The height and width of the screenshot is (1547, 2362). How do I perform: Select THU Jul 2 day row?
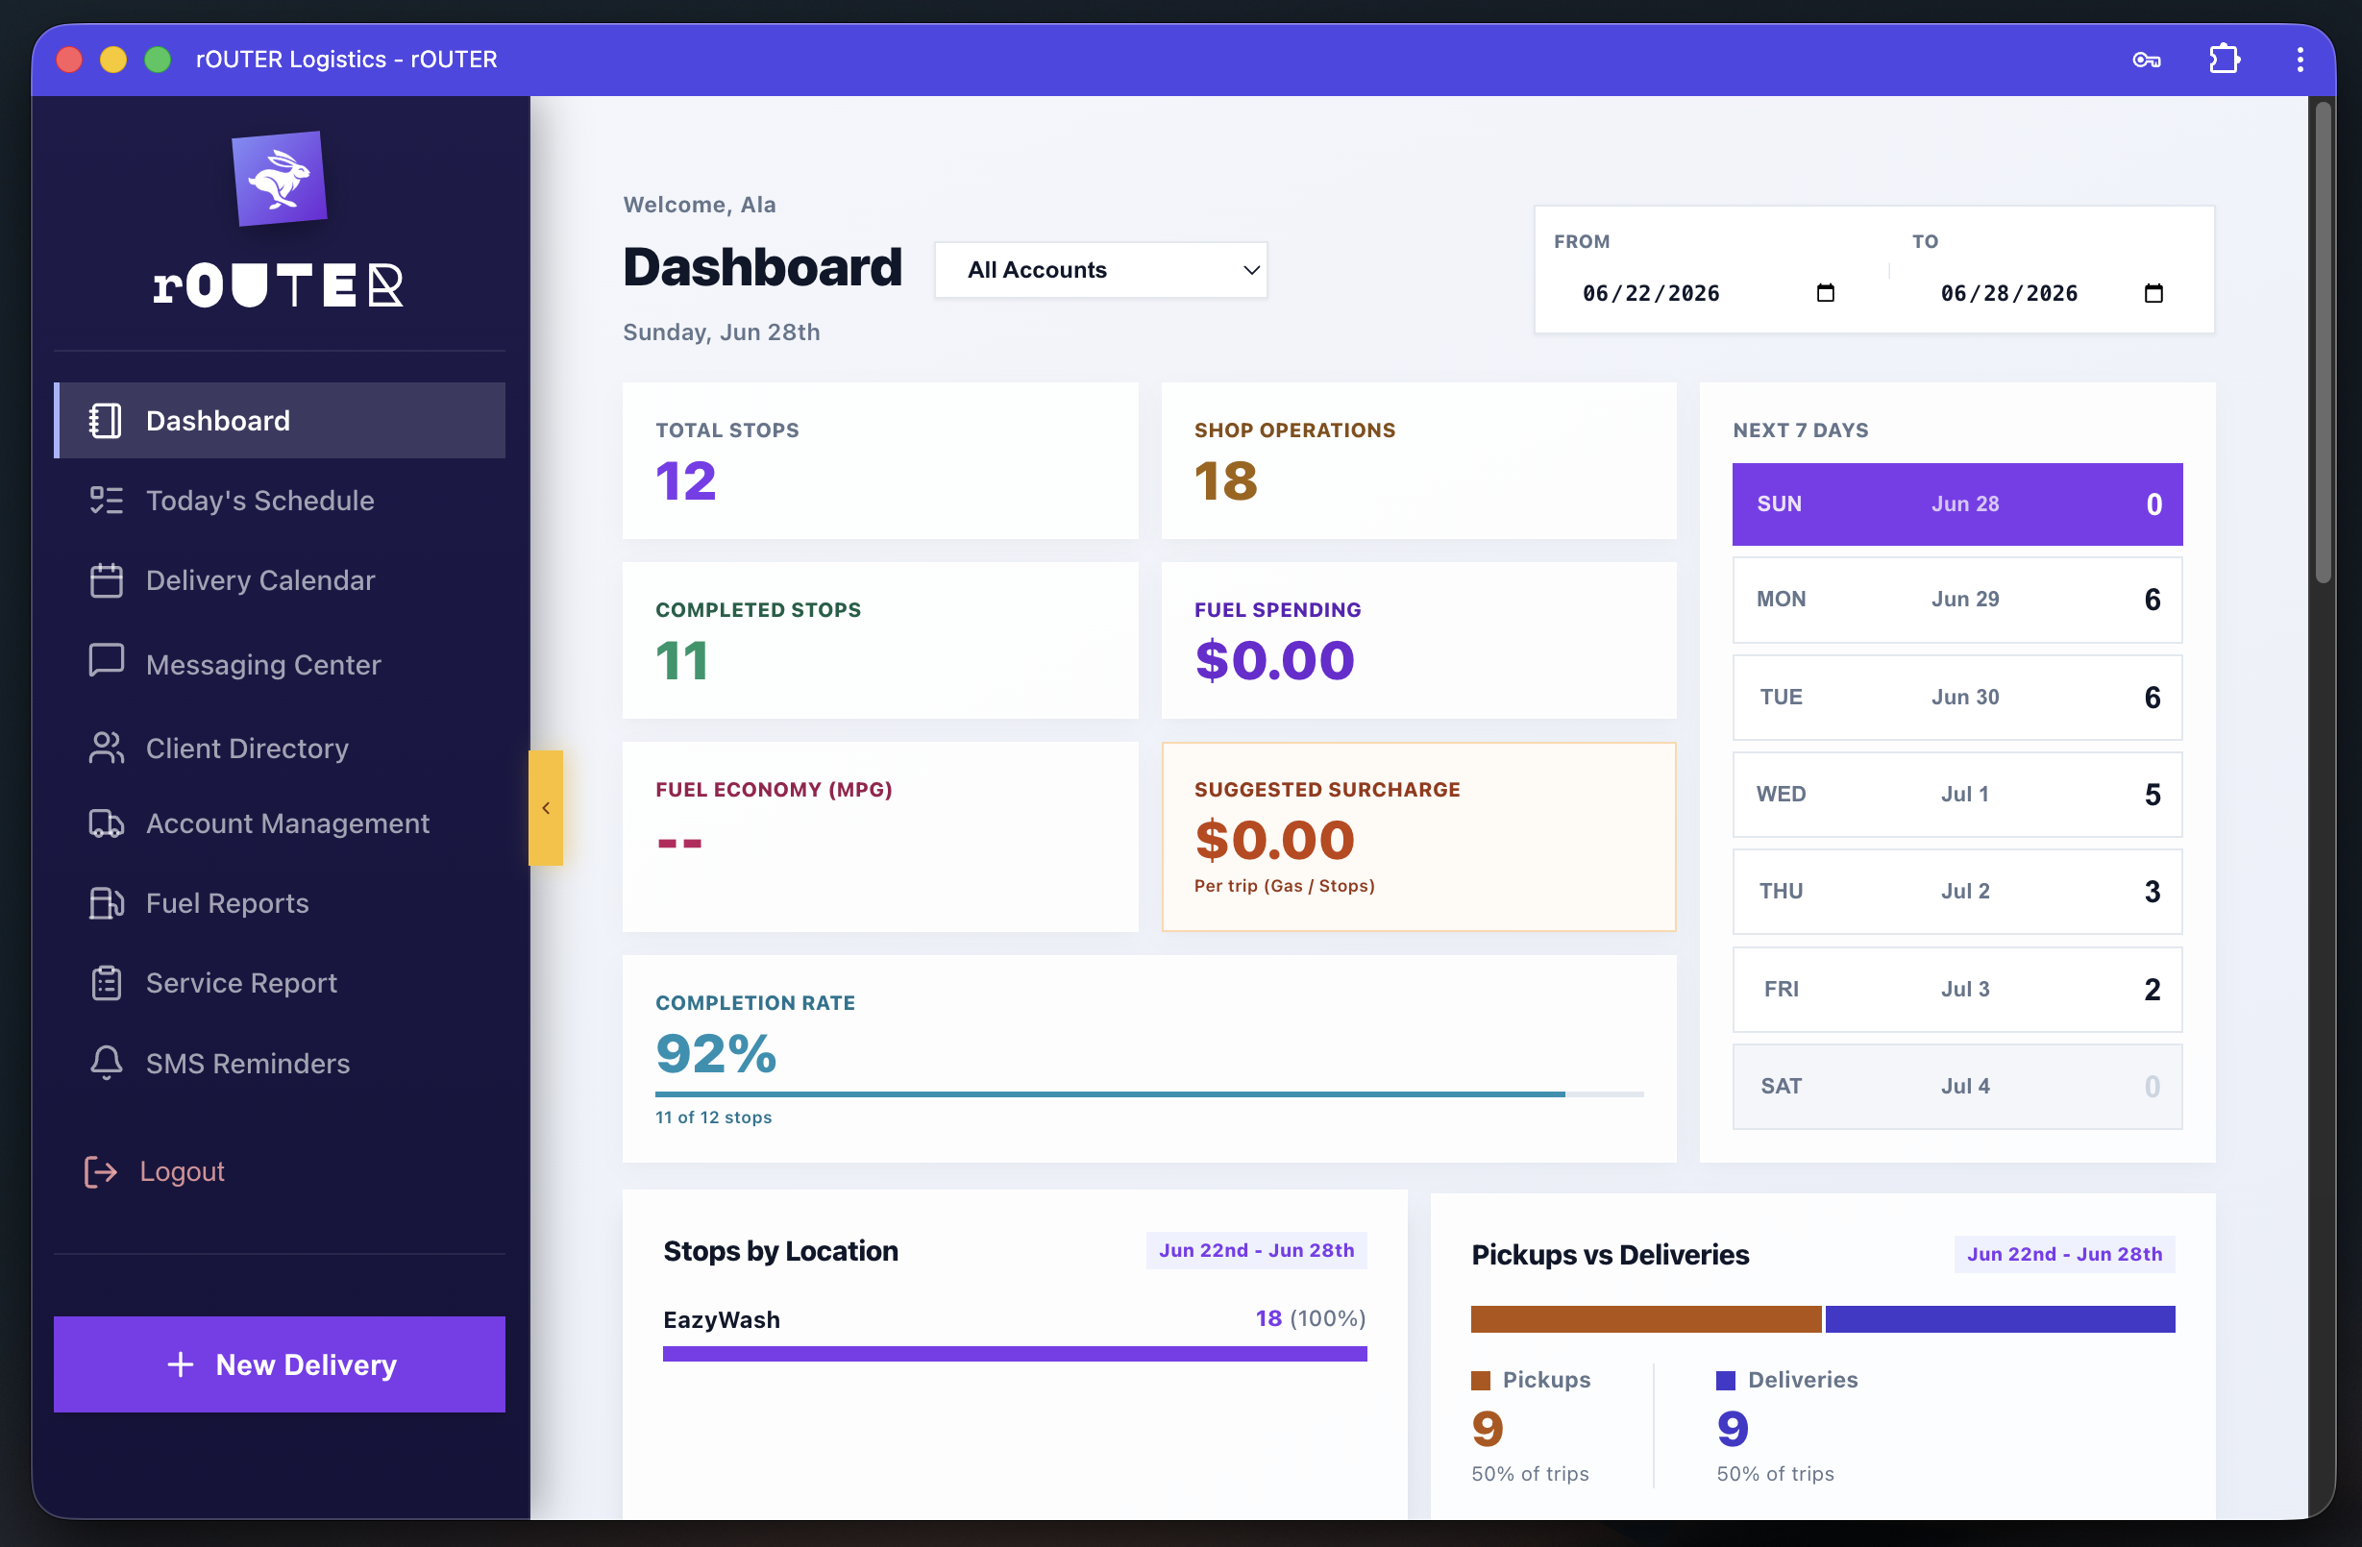(x=1957, y=891)
